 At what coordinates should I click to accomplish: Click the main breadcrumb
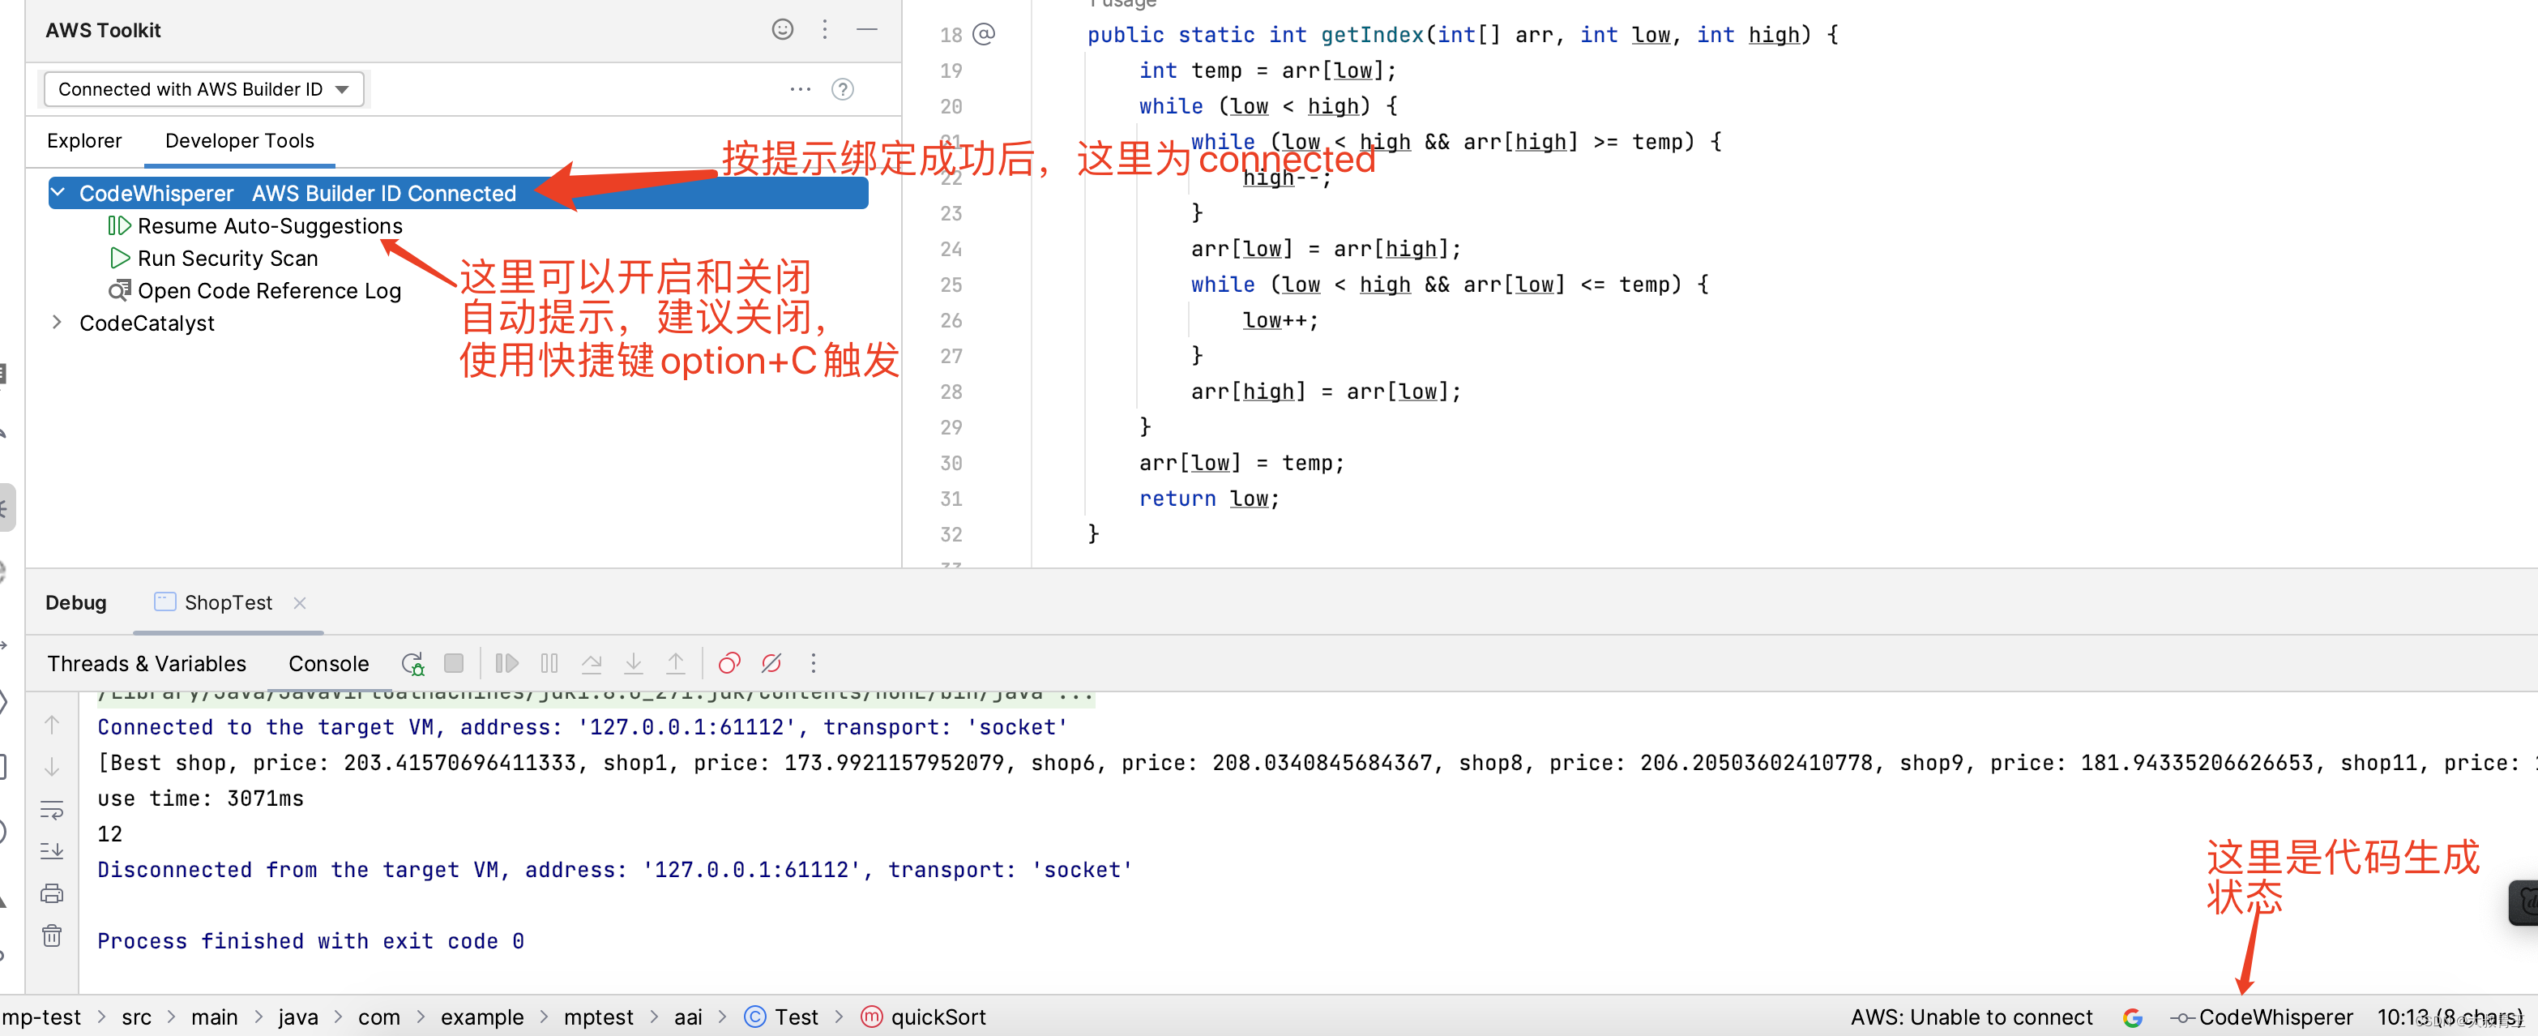pyautogui.click(x=215, y=1017)
